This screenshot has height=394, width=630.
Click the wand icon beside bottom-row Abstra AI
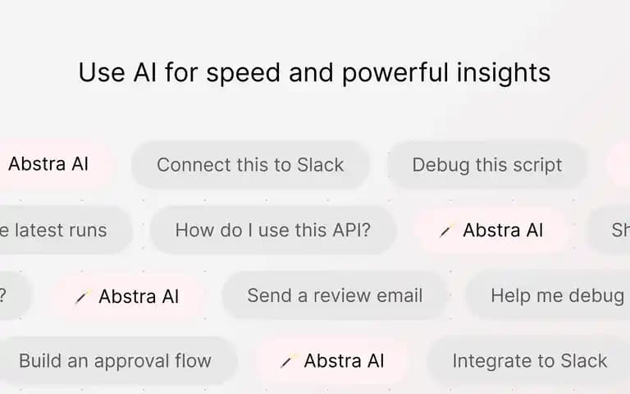(x=287, y=361)
